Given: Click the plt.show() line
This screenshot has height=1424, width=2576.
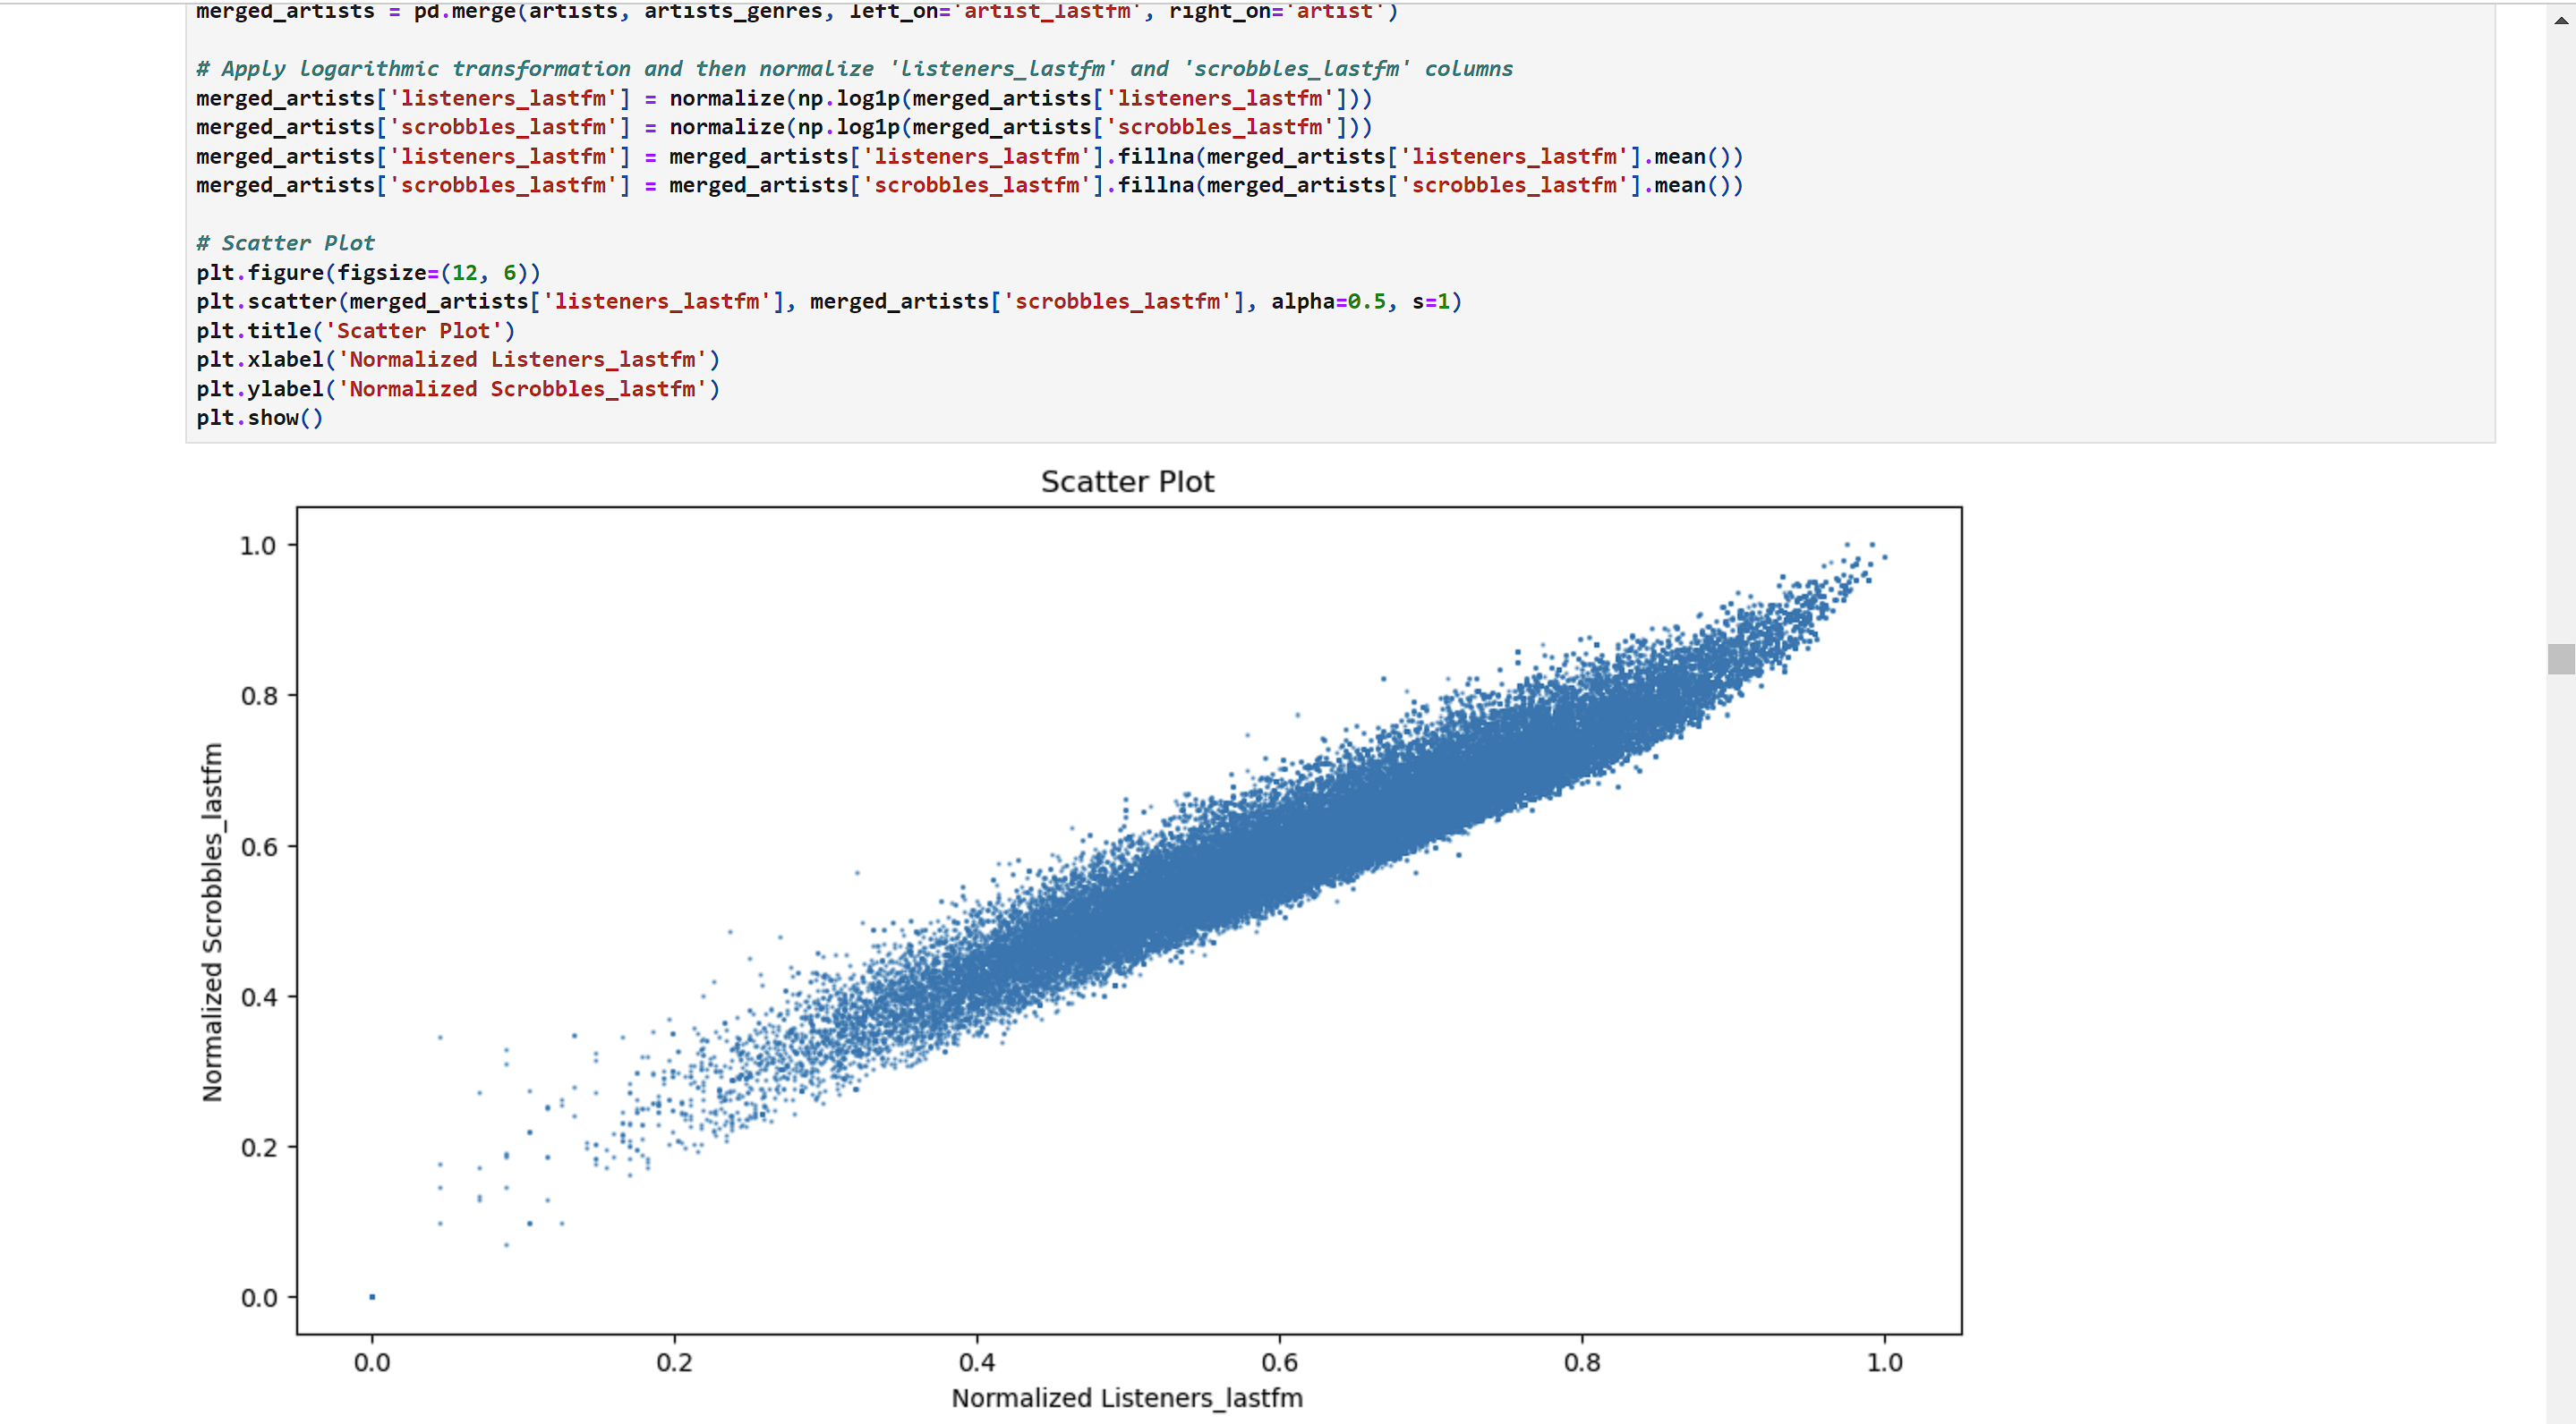Looking at the screenshot, I should 258,418.
